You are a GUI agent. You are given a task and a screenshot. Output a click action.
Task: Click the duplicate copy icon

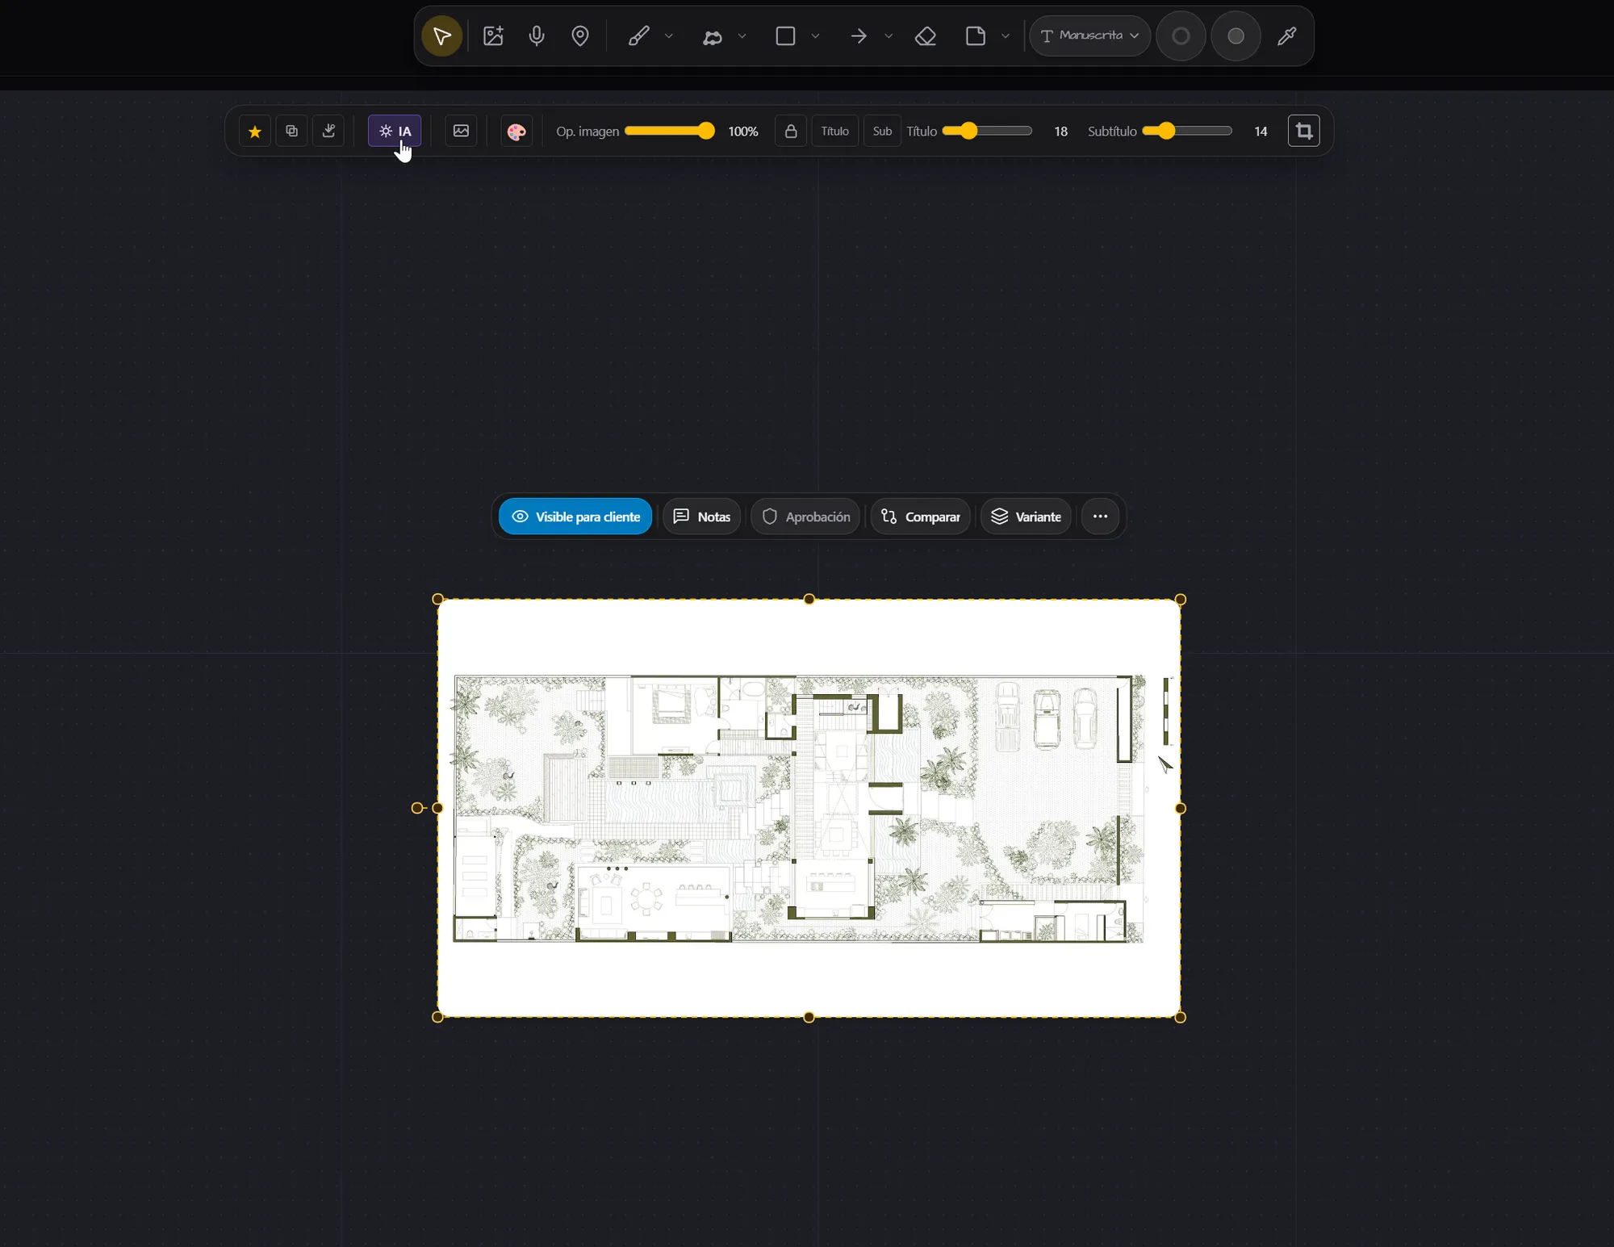(291, 131)
